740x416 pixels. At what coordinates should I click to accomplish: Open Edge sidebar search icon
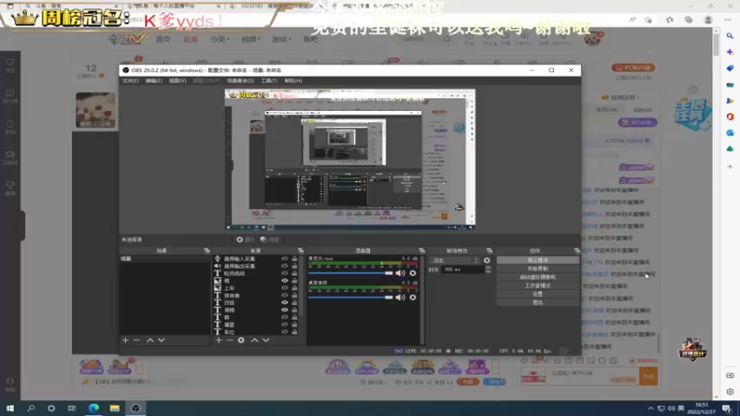click(x=730, y=36)
